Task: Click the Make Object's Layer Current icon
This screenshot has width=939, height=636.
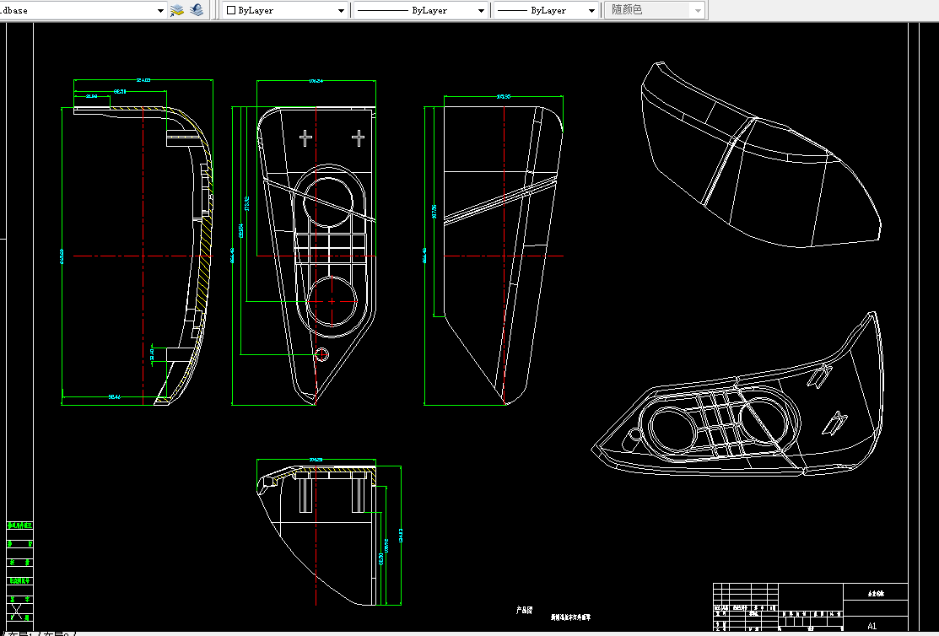Action: pos(176,10)
